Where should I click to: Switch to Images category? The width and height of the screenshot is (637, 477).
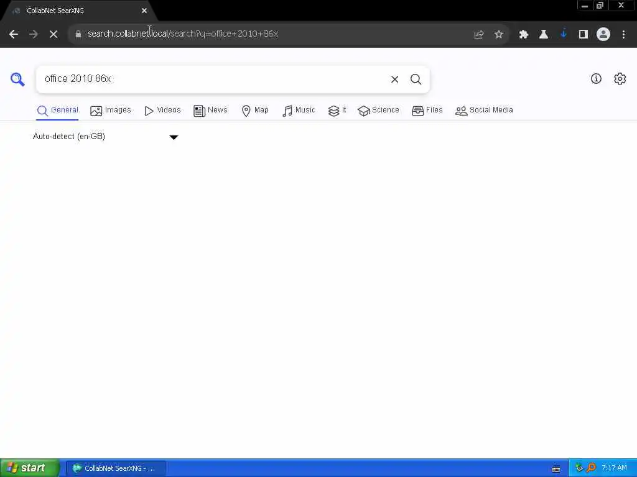[111, 111]
